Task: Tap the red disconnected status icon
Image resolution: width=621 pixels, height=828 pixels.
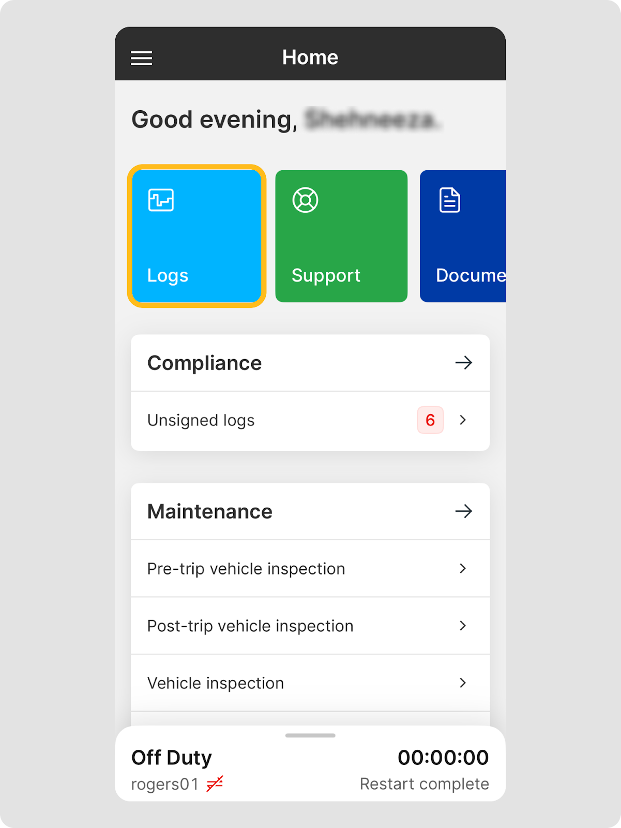Action: (x=215, y=783)
